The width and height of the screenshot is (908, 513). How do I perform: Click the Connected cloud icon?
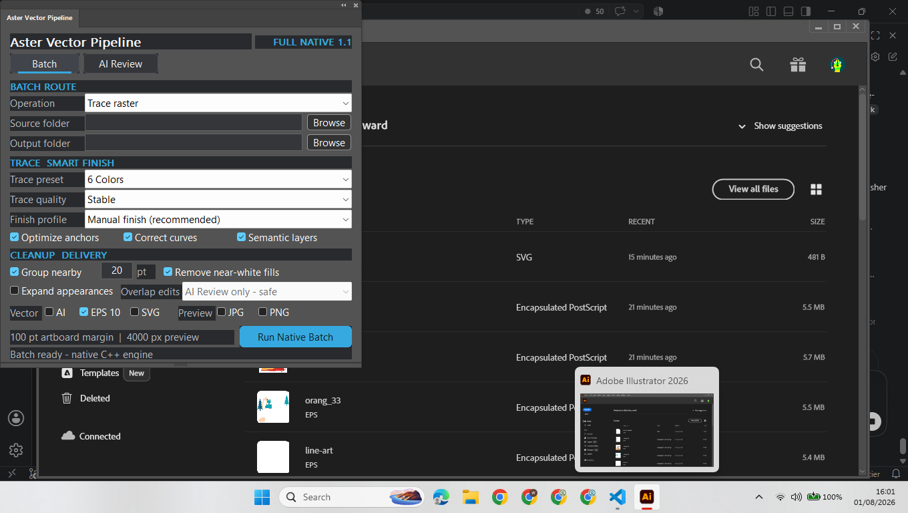(68, 436)
